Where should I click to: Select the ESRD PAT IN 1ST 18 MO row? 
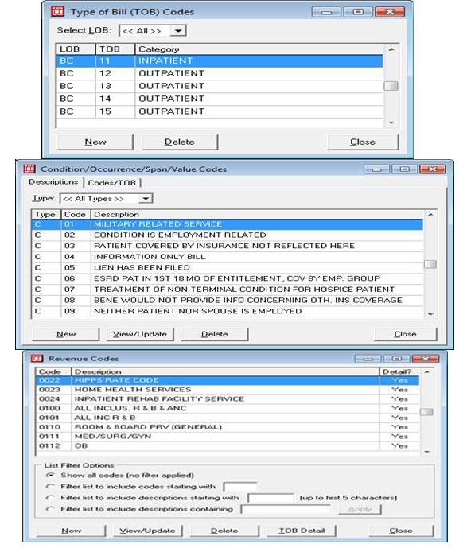(228, 278)
